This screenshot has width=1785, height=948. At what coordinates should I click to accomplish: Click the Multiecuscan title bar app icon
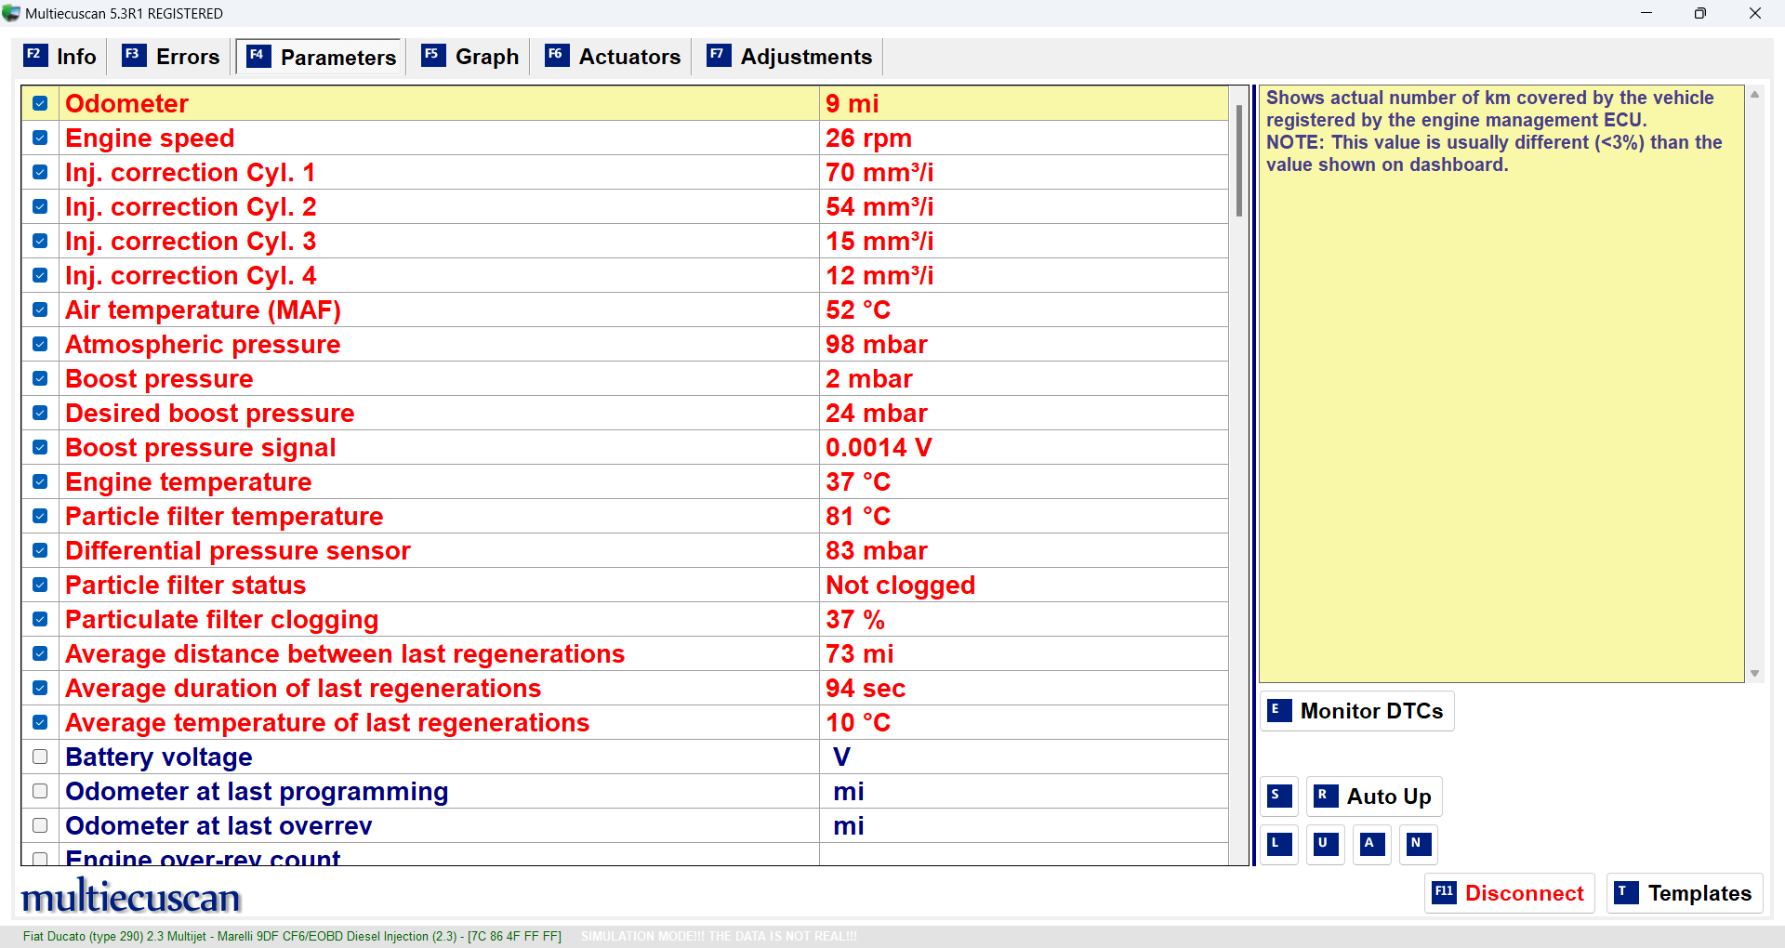pos(11,13)
